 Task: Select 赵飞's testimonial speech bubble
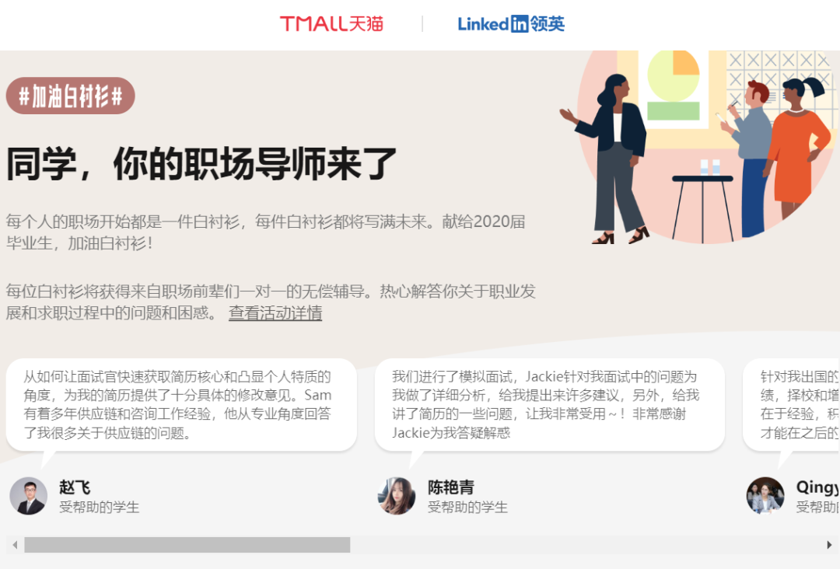181,405
